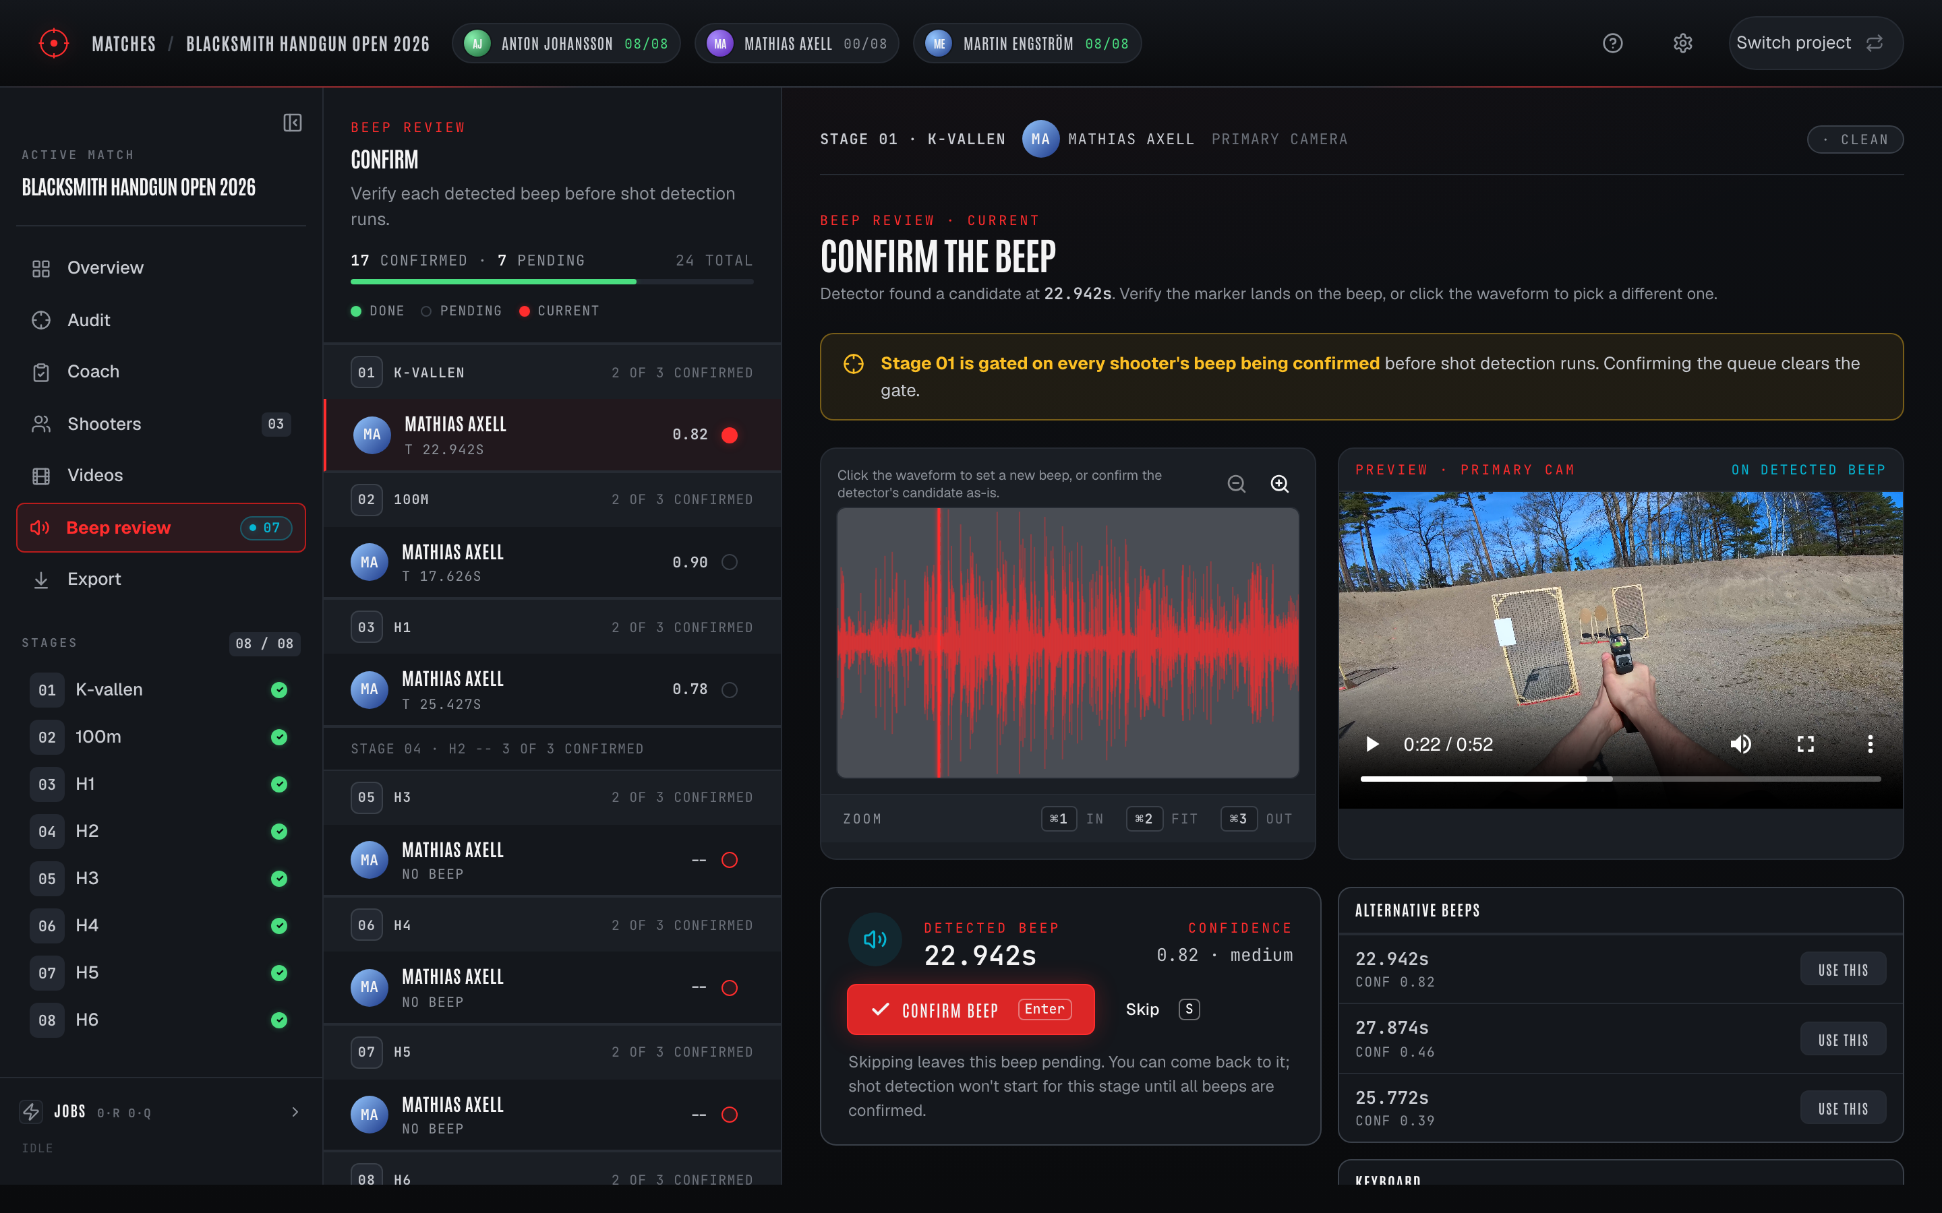Expand collapsed Stage 04 H2 row

click(x=552, y=749)
